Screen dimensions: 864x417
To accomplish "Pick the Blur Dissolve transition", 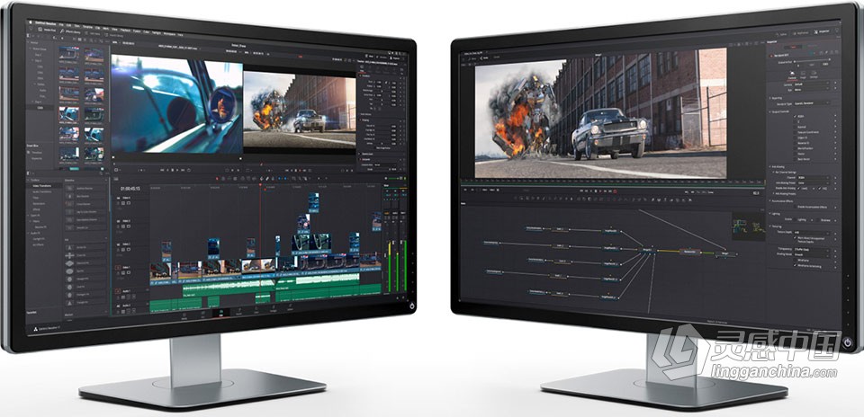I will (x=85, y=196).
